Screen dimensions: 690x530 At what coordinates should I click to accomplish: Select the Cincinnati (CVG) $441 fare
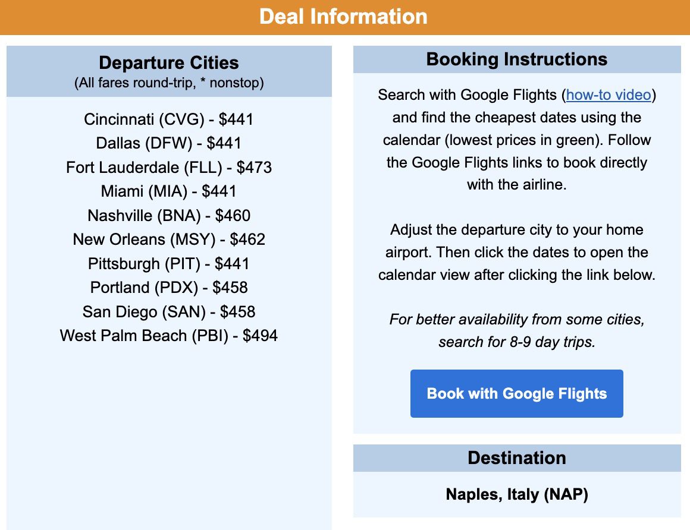click(x=168, y=119)
